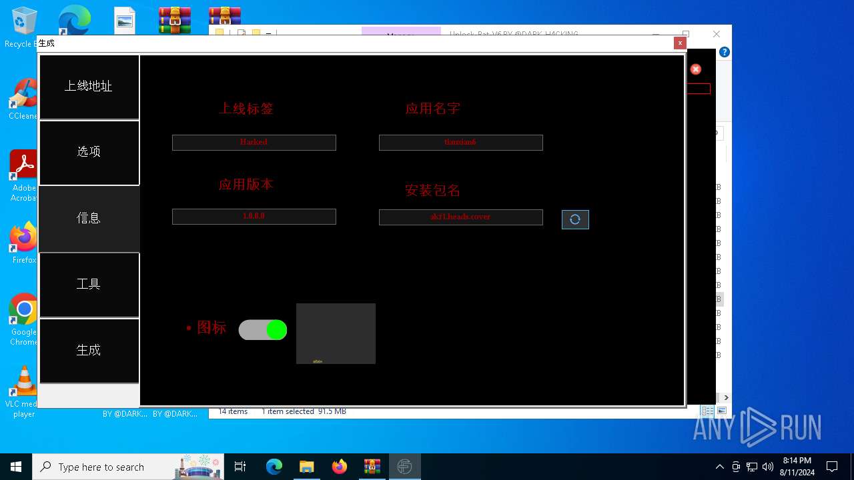Open Task View on the taskbar

point(240,467)
